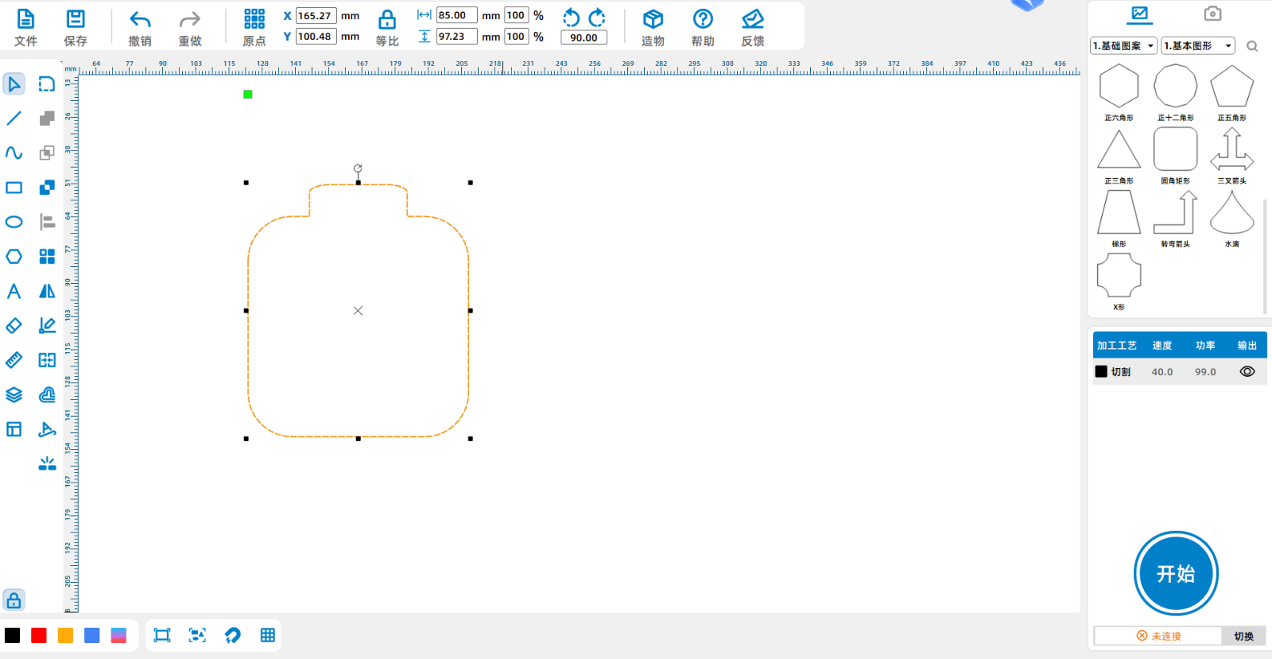Click the 切换 switch button
This screenshot has height=659, width=1272.
(x=1243, y=636)
